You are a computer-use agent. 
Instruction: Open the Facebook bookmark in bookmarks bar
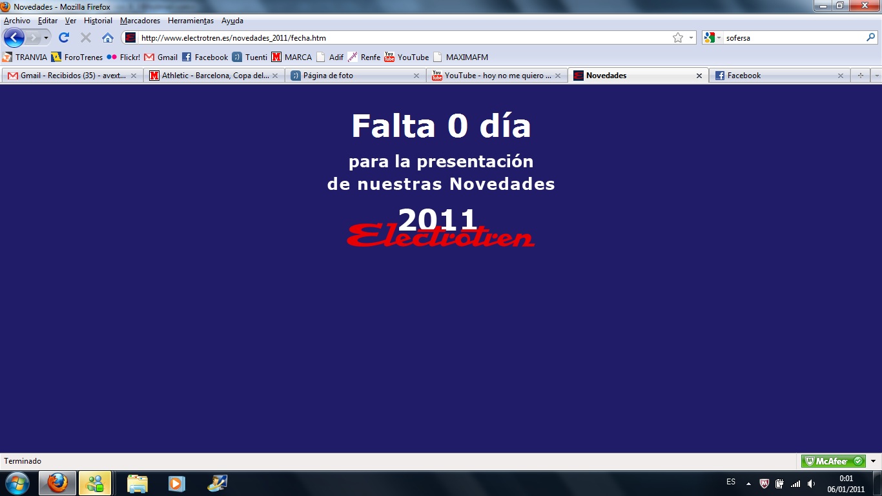pyautogui.click(x=205, y=57)
